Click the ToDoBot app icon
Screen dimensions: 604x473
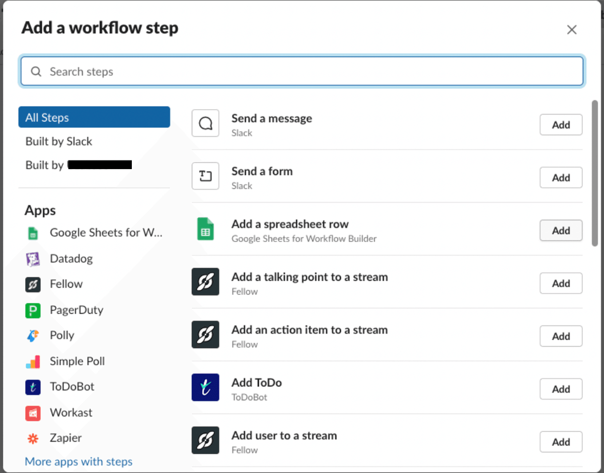33,386
